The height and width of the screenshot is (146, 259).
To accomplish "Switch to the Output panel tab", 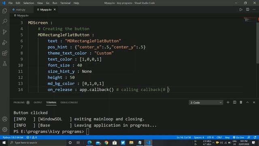I will tap(38, 103).
